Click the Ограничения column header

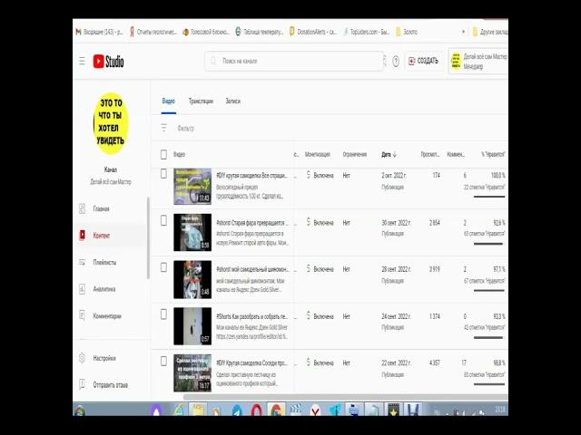355,155
